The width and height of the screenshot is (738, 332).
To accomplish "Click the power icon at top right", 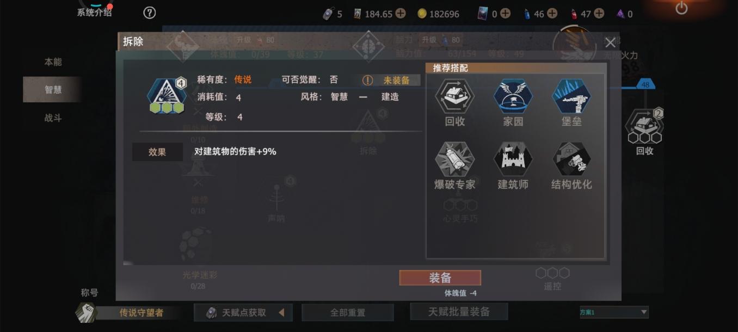I will pyautogui.click(x=681, y=8).
